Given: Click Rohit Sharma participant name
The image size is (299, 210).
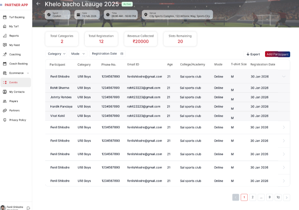Looking at the screenshot, I should point(60,88).
